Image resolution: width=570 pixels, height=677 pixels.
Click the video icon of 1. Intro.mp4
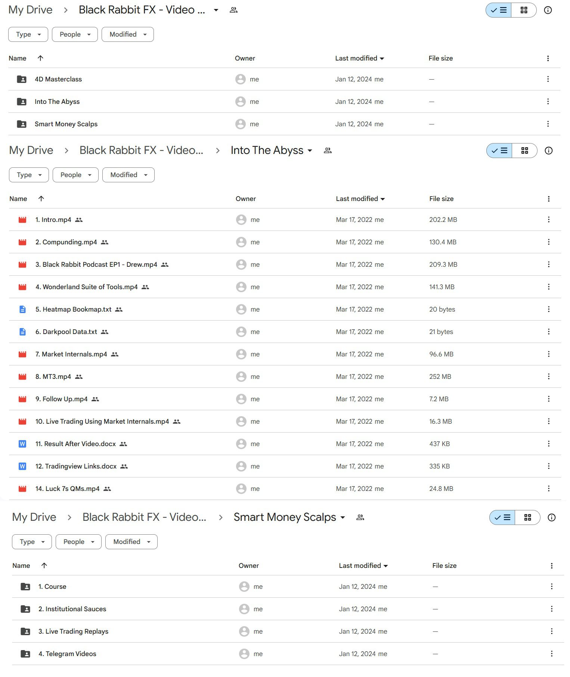[22, 220]
